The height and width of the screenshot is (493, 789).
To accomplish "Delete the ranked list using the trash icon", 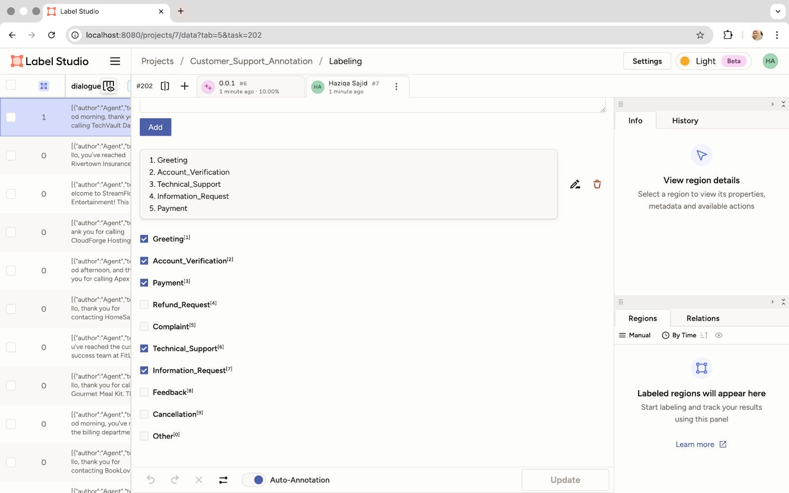I will click(x=597, y=184).
